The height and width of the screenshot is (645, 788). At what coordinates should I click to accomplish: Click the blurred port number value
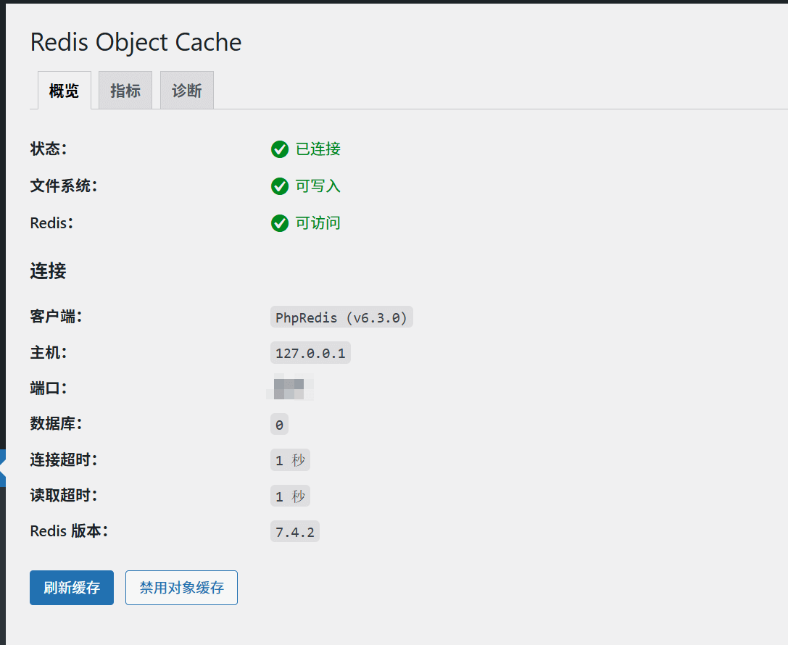289,388
